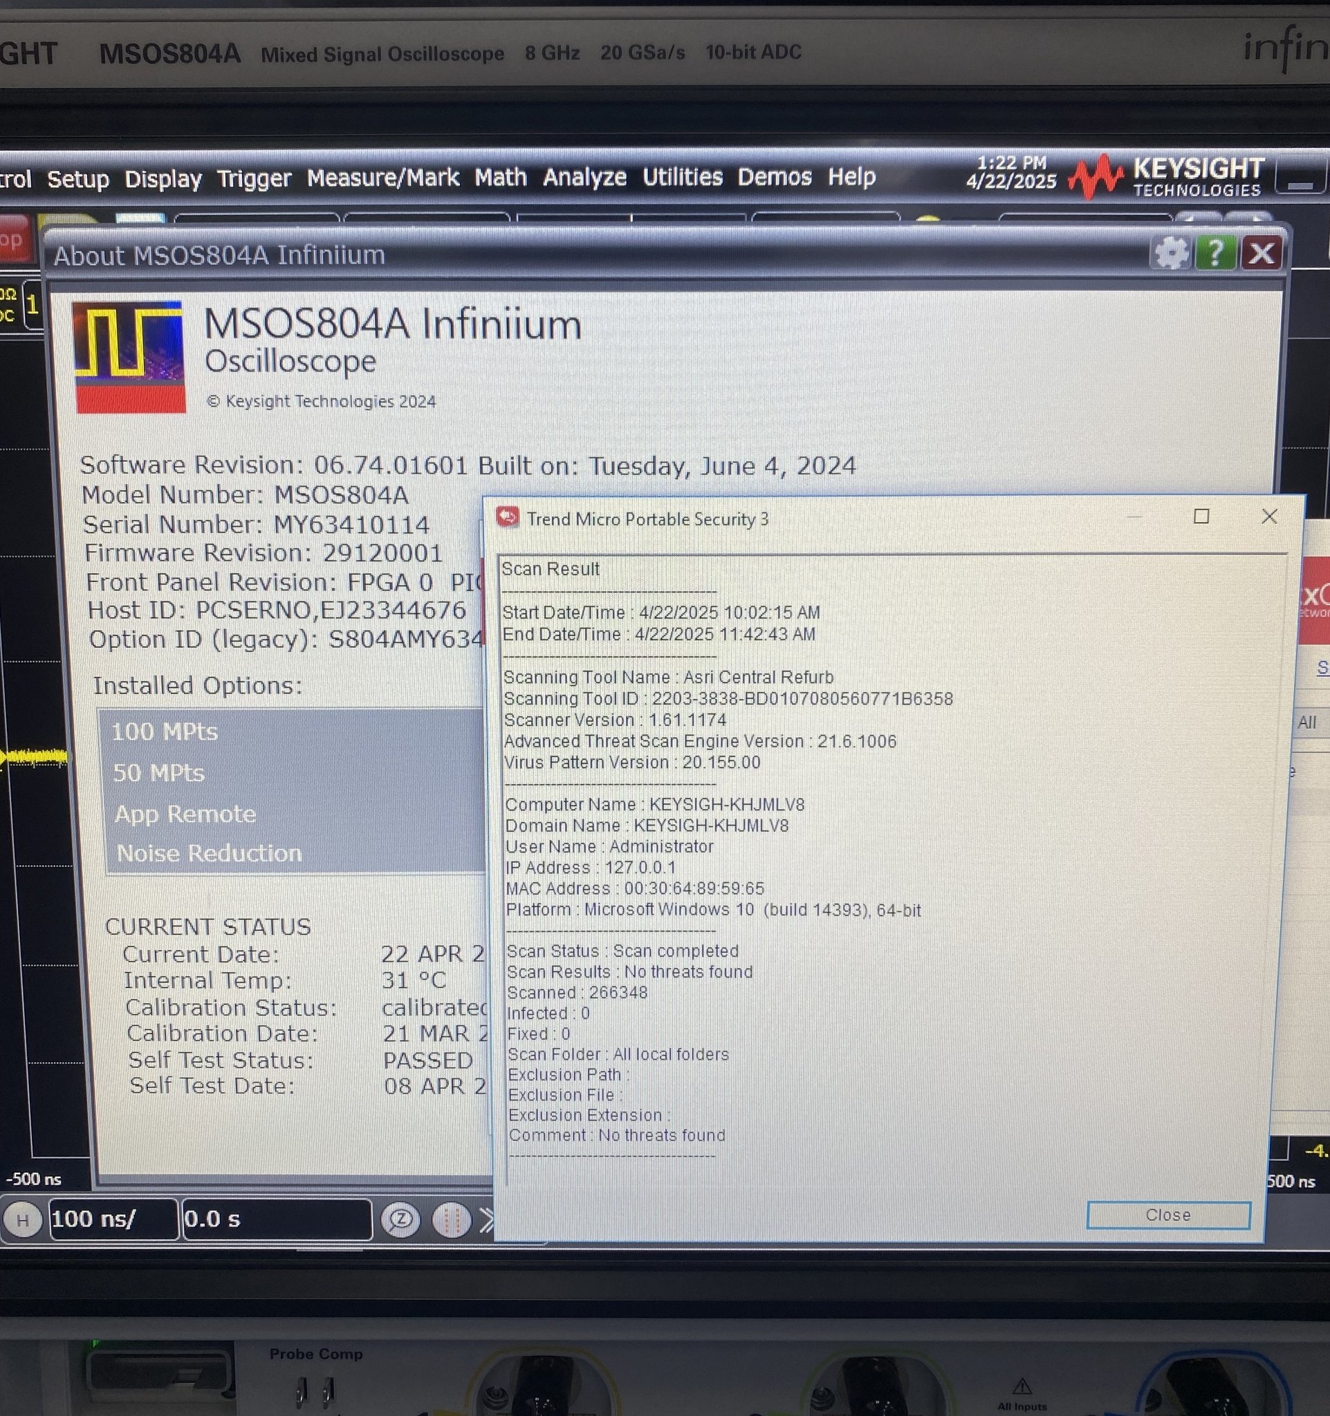Click the Self Test Status PASSED value
The height and width of the screenshot is (1416, 1330).
coord(427,1060)
